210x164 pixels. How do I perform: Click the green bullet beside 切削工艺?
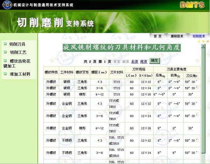tap(5, 52)
